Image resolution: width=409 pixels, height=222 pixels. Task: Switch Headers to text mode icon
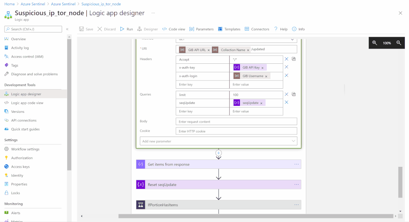[x=294, y=59]
